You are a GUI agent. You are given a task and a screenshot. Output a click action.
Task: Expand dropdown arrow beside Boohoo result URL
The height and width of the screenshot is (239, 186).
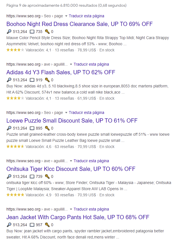click(x=66, y=16)
